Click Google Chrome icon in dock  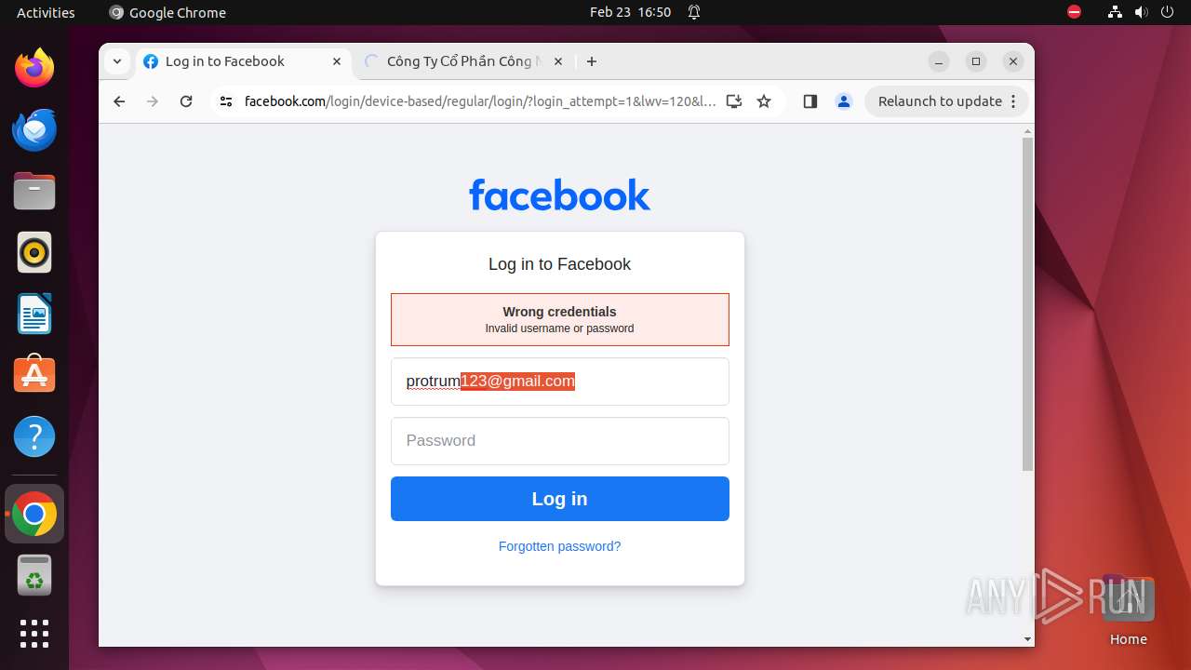tap(34, 514)
